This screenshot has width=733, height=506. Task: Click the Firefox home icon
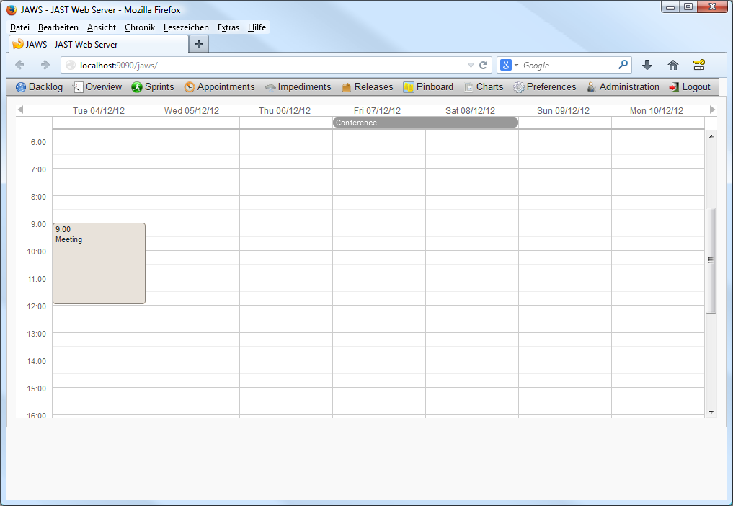672,65
